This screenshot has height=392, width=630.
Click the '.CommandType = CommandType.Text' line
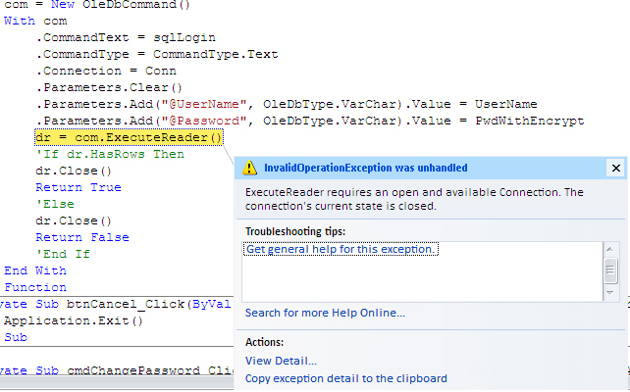click(157, 54)
